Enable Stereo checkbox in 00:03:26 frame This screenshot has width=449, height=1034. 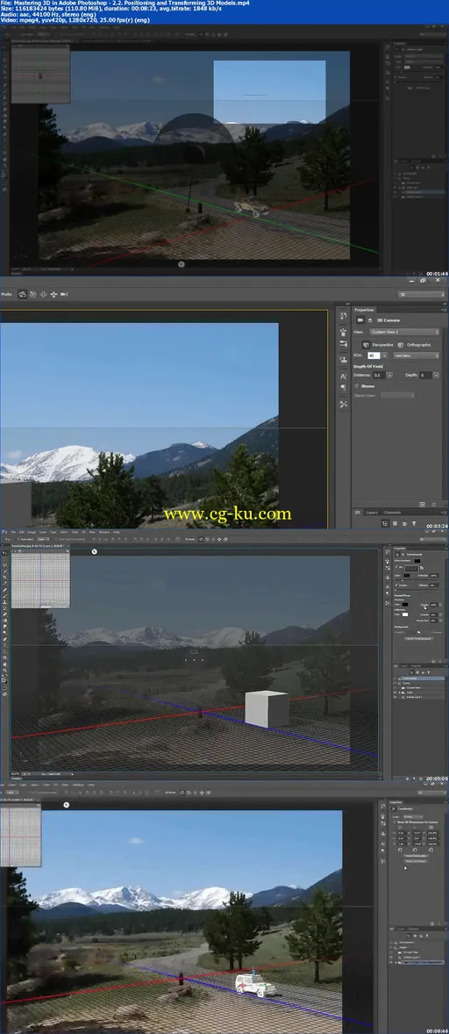(356, 385)
